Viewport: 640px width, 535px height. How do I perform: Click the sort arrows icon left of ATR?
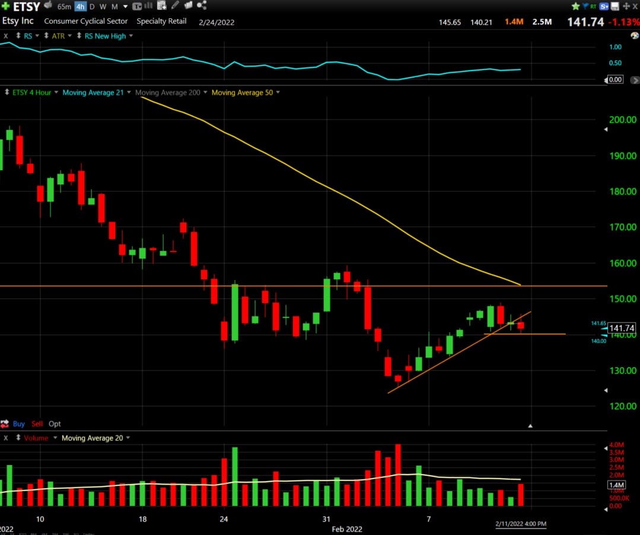click(x=46, y=36)
